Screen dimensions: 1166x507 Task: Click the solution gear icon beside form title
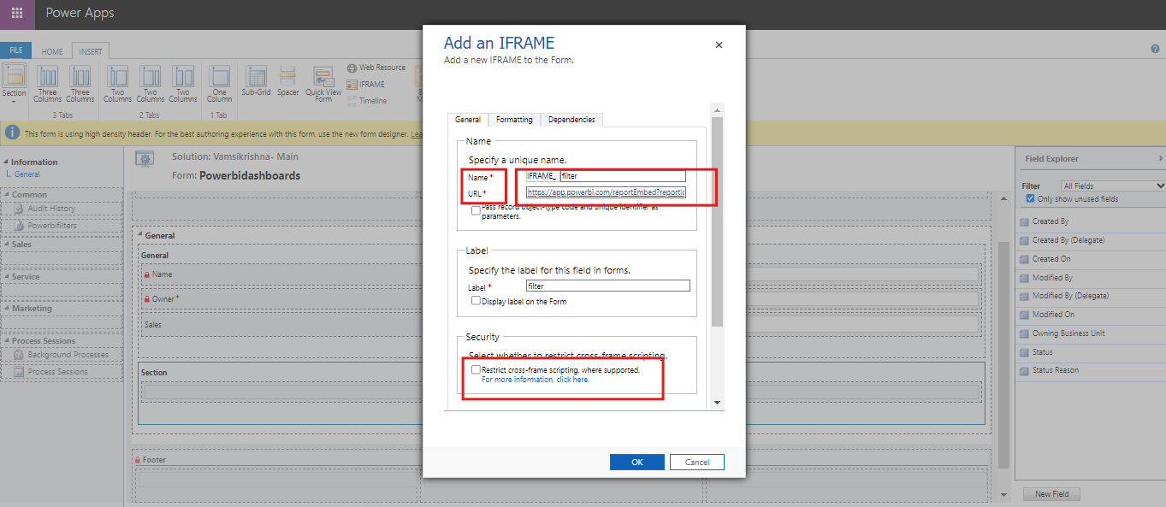click(x=145, y=158)
